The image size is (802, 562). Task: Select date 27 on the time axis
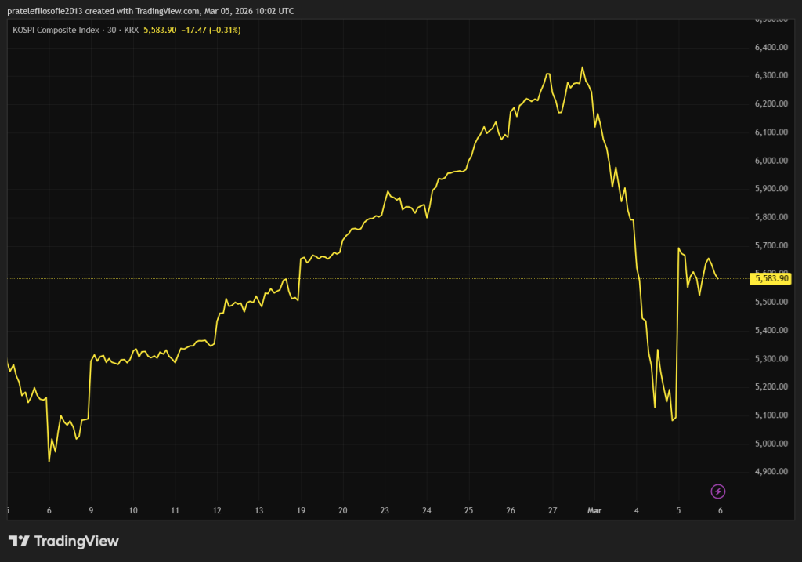pos(552,510)
